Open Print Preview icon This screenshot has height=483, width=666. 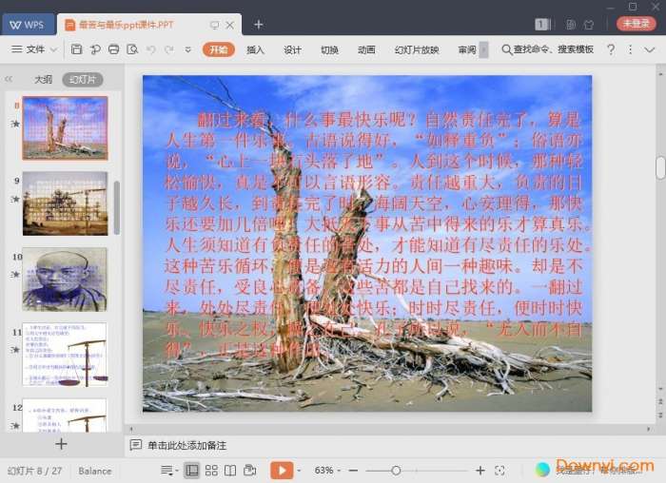pyautogui.click(x=132, y=49)
